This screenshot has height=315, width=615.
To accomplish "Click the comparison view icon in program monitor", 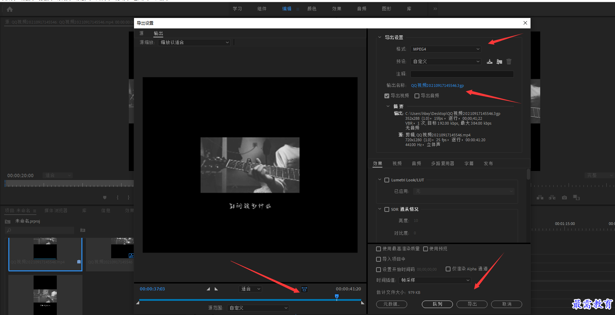I will point(576,198).
